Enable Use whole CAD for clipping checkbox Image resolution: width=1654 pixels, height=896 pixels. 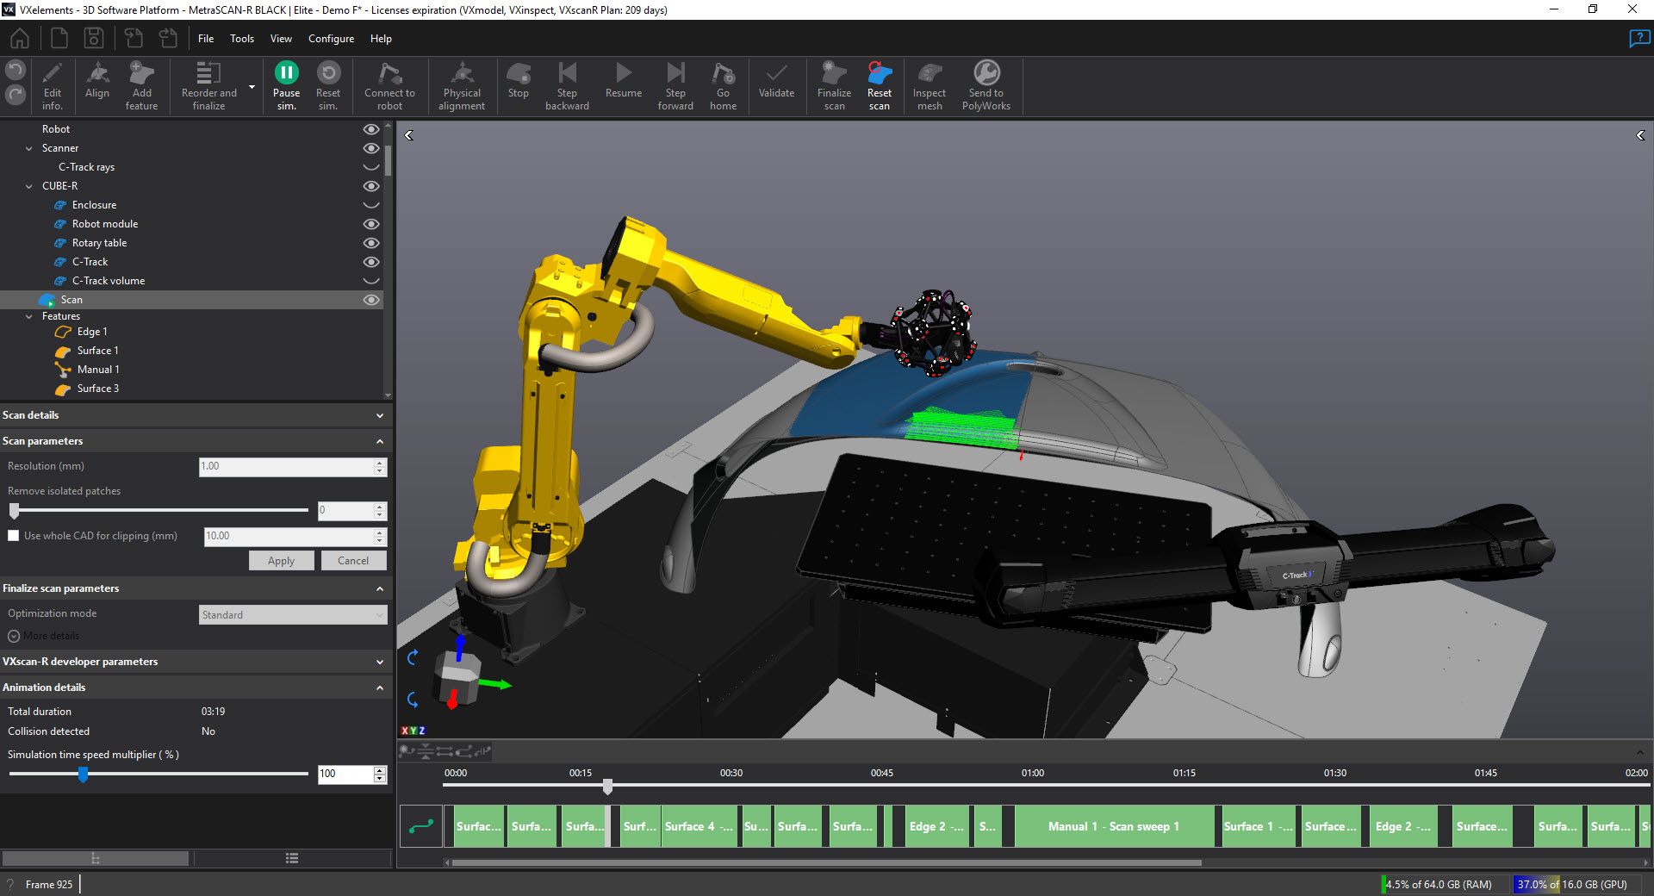13,536
